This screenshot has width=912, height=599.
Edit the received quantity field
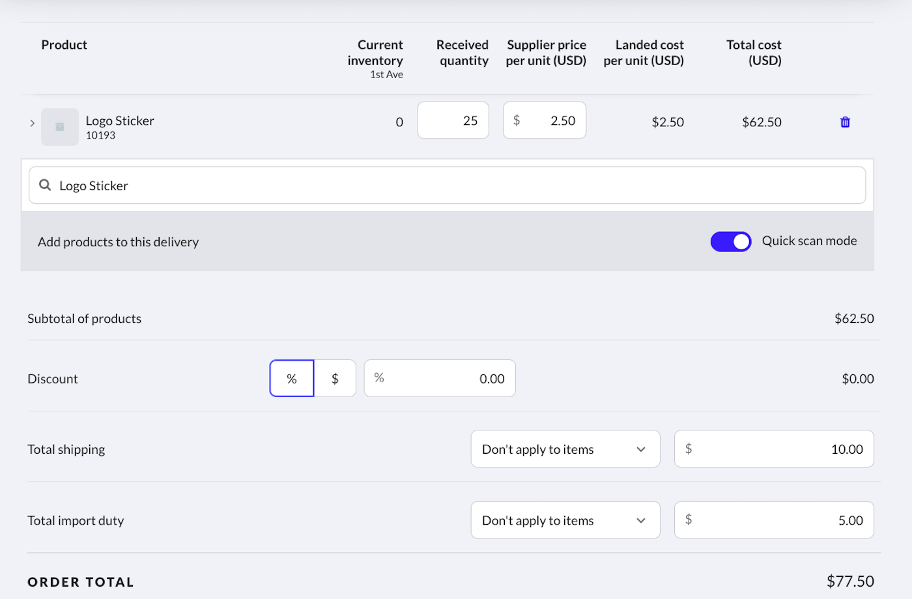click(x=453, y=121)
